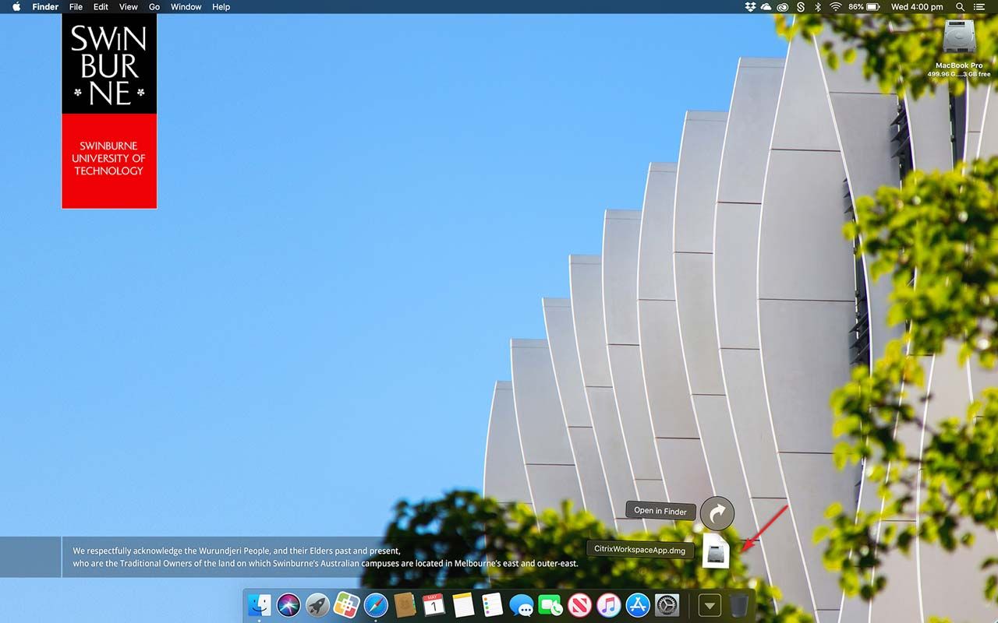Open the Wi-Fi status menu
This screenshot has height=623, width=998.
pyautogui.click(x=835, y=7)
